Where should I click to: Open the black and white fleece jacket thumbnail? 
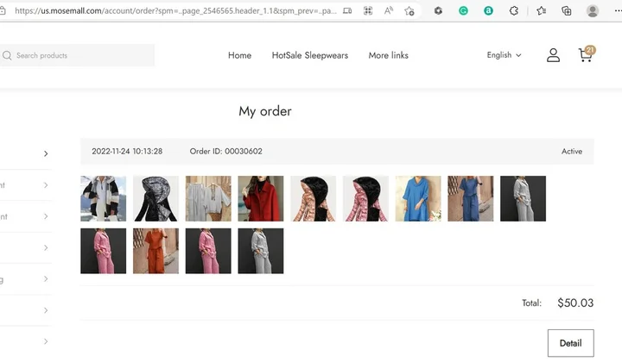[x=103, y=198]
